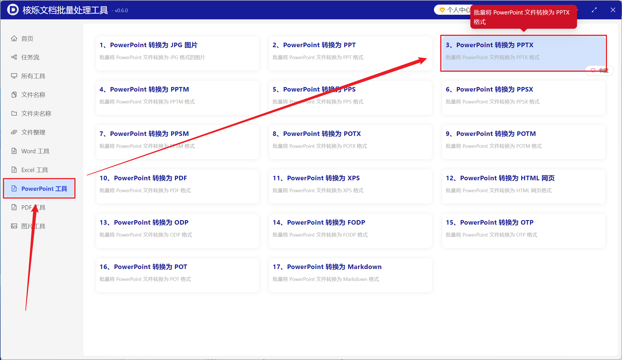The image size is (622, 360).
Task: Open PowerPoint 转换为 POT card
Action: [178, 275]
